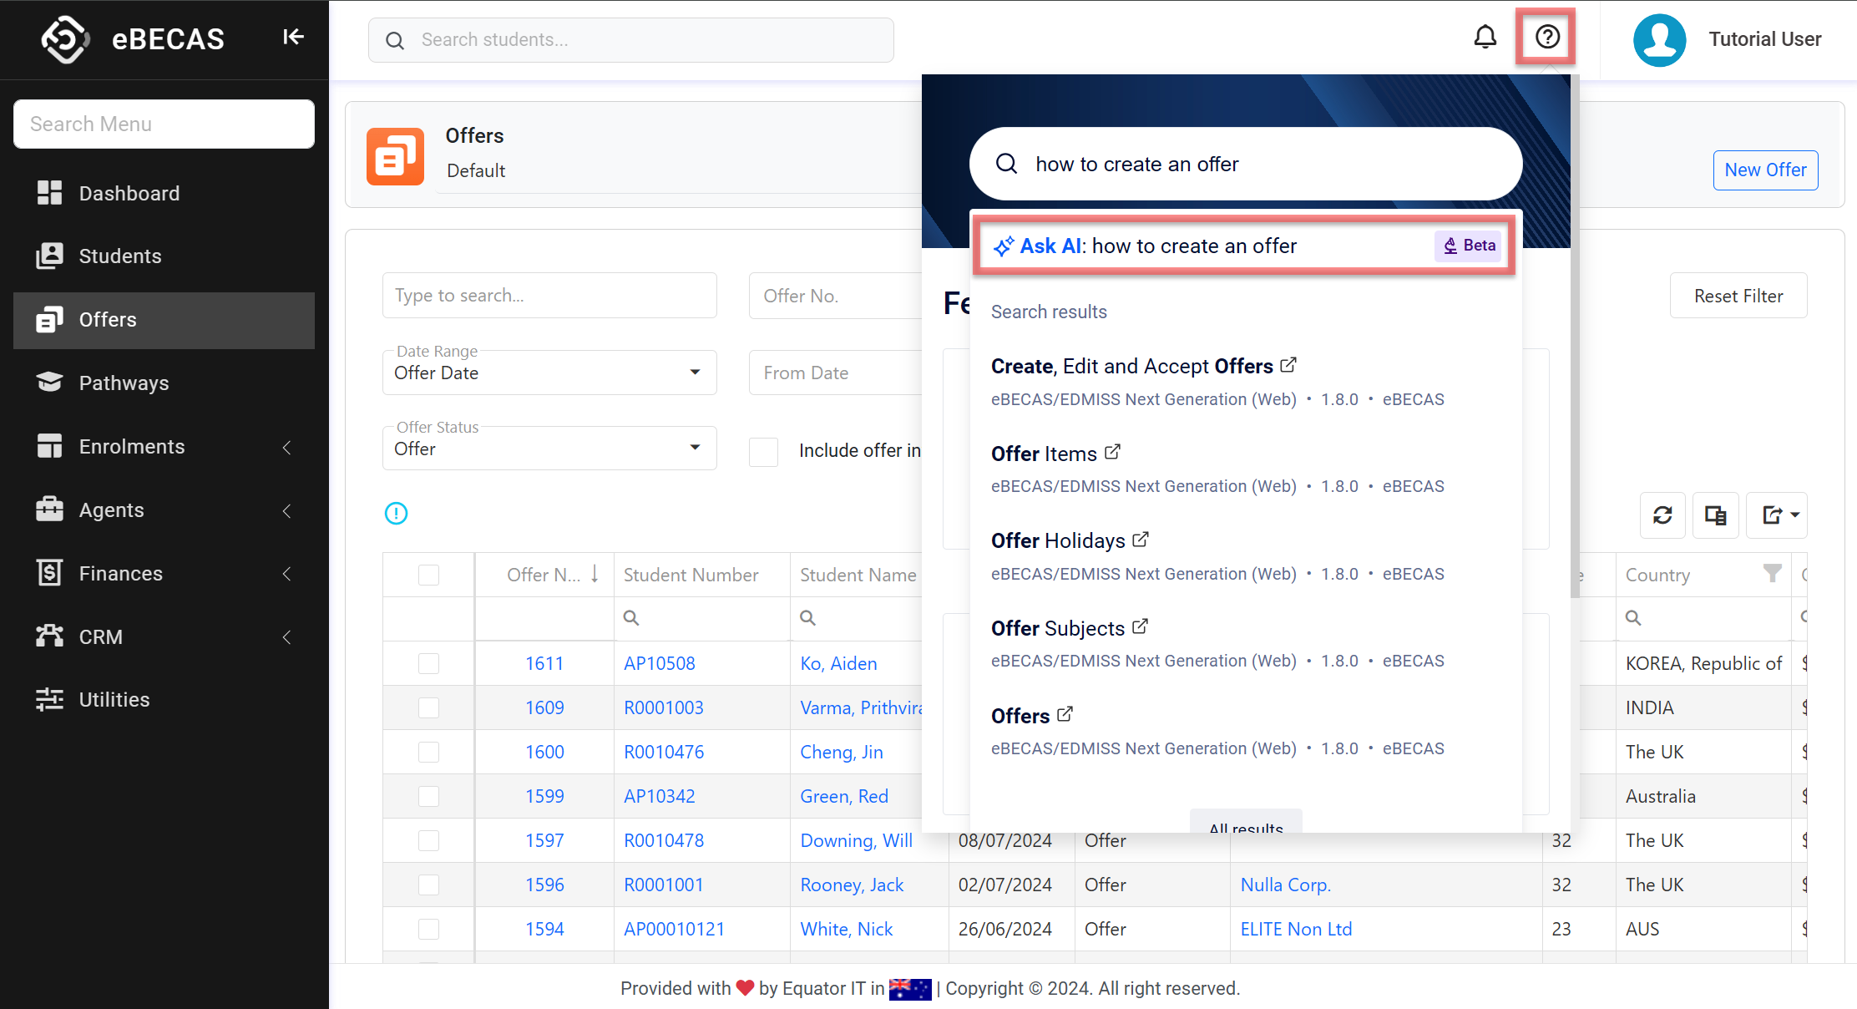Viewport: 1857px width, 1009px height.
Task: Click the help question mark icon
Action: click(x=1546, y=38)
